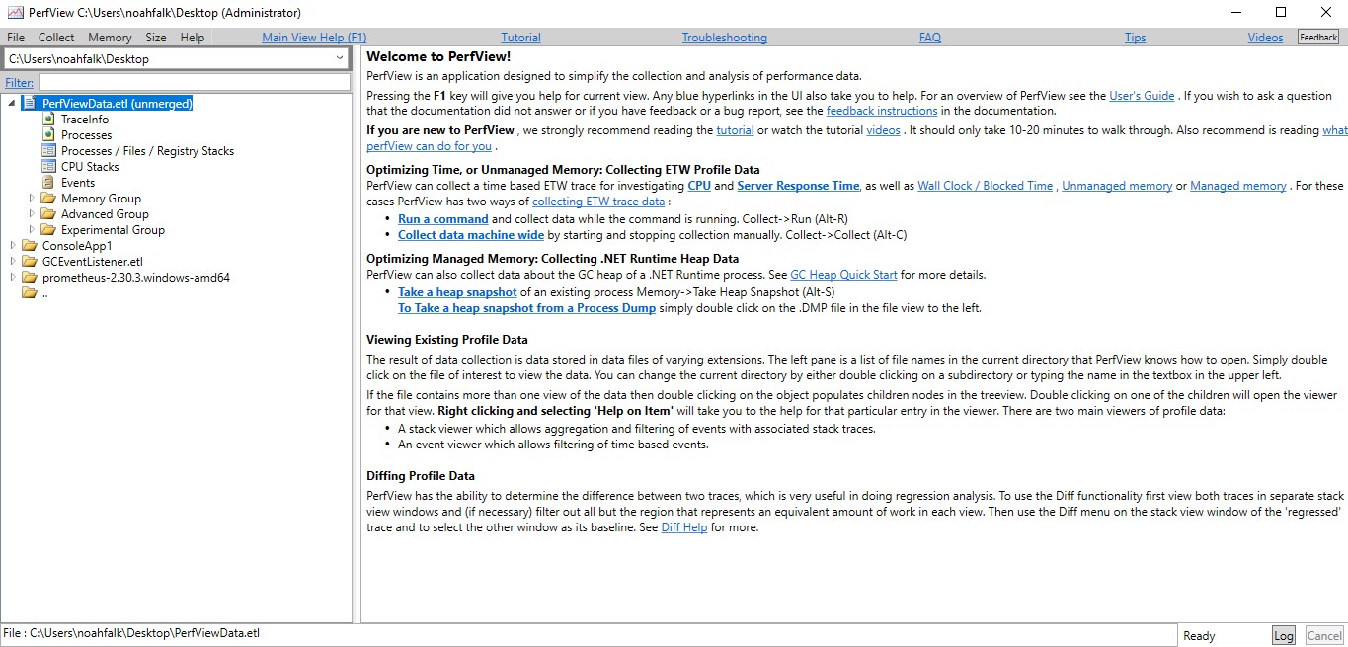This screenshot has width=1348, height=647.
Task: Click the parent directory '..' folder icon
Action: click(x=29, y=292)
